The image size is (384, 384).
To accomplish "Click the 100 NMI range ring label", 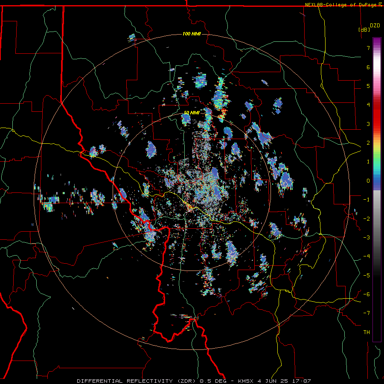I will (192, 34).
